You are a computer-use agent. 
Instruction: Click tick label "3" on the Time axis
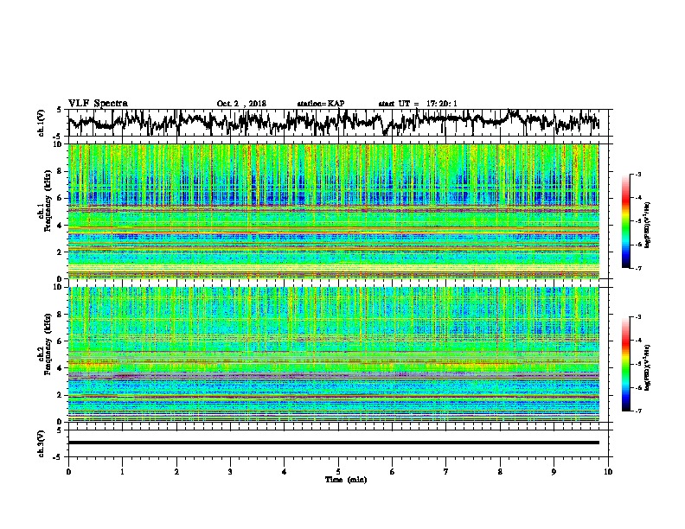pos(230,471)
